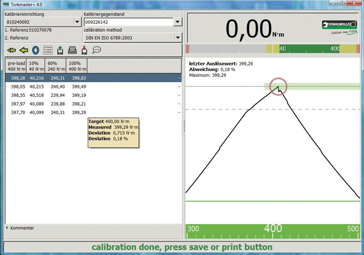
Task: Click the torque range bar at 40
Action: [x=282, y=48]
